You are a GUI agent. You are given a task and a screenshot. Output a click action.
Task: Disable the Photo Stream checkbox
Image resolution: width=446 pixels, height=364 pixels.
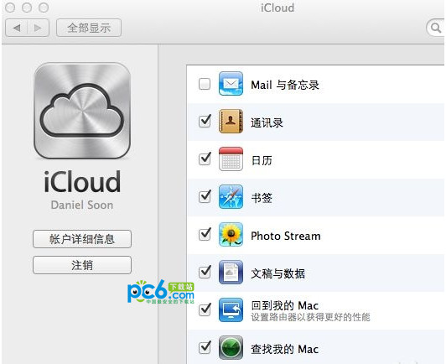pyautogui.click(x=205, y=235)
